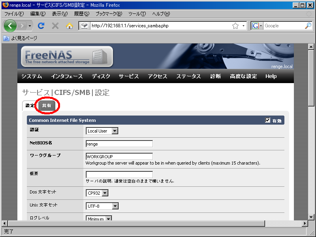Open the ディスク navigation menu
This screenshot has width=316, height=237.
coord(101,76)
